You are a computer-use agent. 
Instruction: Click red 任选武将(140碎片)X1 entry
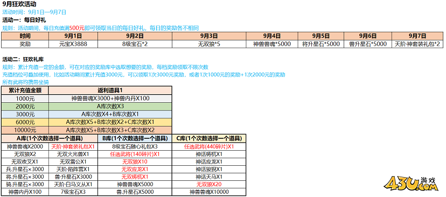(135, 154)
